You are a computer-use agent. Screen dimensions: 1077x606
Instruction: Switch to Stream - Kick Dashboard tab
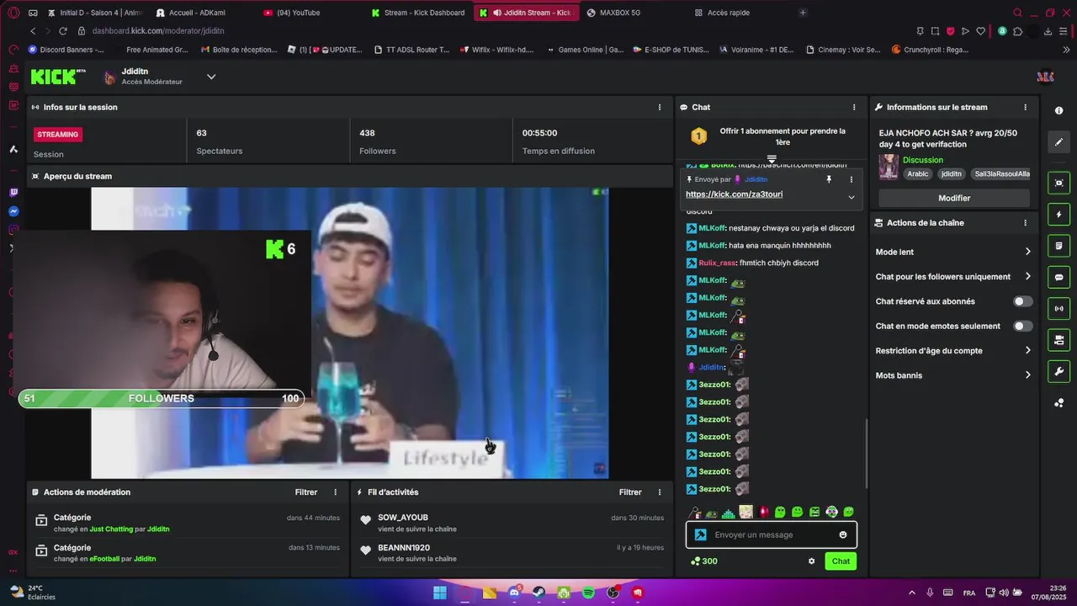point(419,13)
